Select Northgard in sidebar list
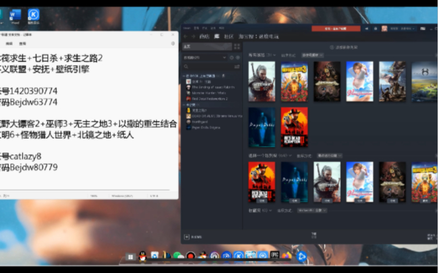The height and width of the screenshot is (273, 438). coord(197,121)
